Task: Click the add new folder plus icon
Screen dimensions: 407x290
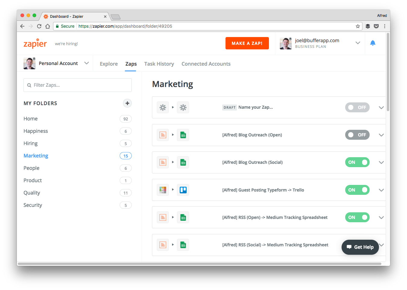Action: click(128, 103)
